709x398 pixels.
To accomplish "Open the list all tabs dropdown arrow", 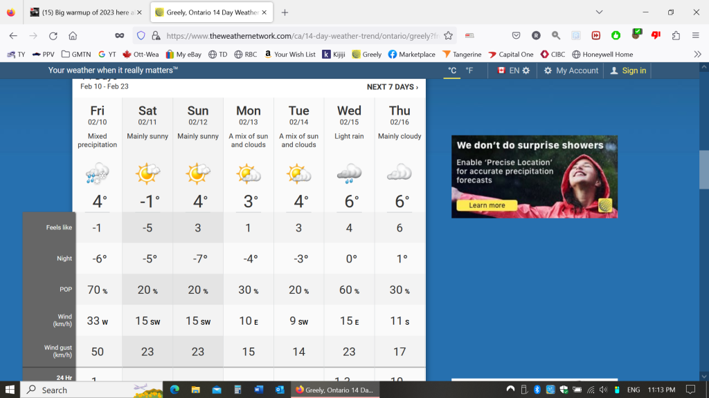I will [599, 12].
